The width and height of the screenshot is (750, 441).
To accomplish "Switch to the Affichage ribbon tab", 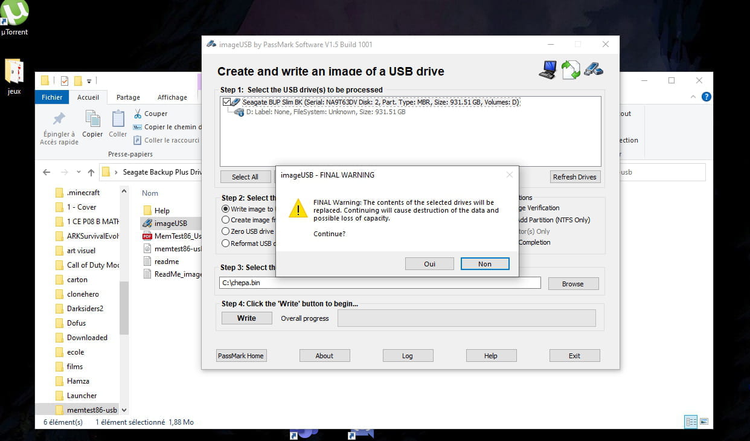I will point(172,97).
